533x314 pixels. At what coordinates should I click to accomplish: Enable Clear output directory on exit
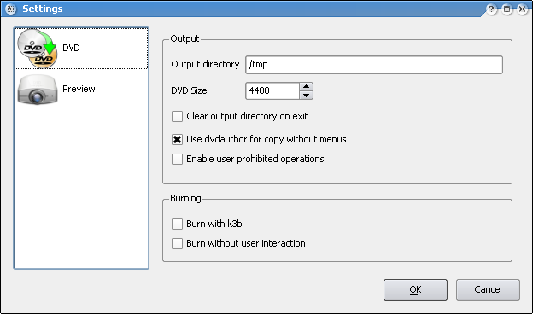point(177,116)
